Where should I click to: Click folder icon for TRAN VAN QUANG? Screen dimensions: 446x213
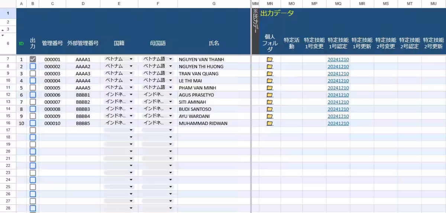(270, 73)
